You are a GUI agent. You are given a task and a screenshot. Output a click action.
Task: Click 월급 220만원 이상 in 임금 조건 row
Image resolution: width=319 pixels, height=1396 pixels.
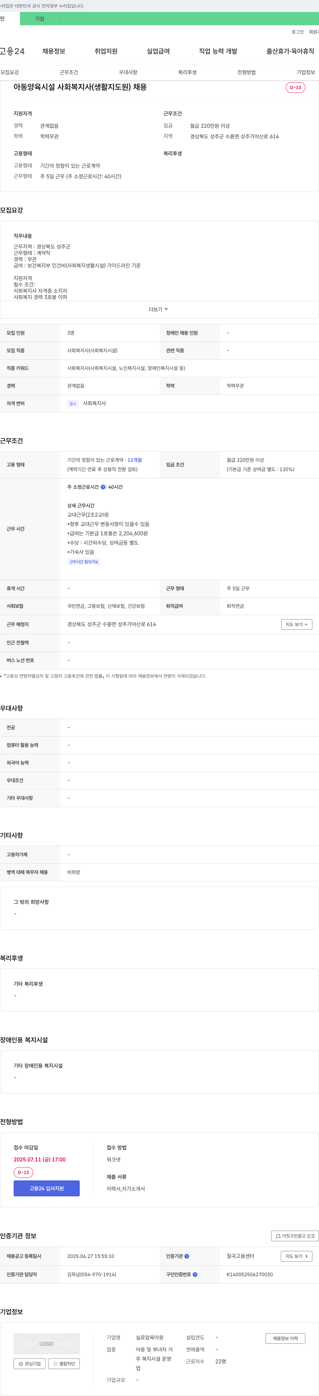click(x=245, y=460)
